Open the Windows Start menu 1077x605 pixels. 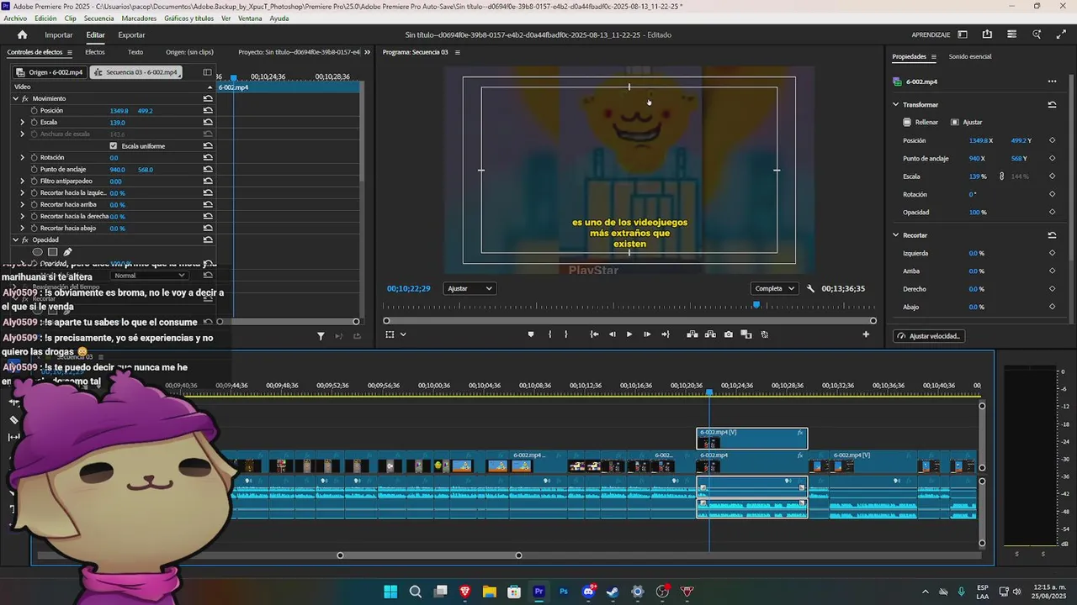[390, 592]
